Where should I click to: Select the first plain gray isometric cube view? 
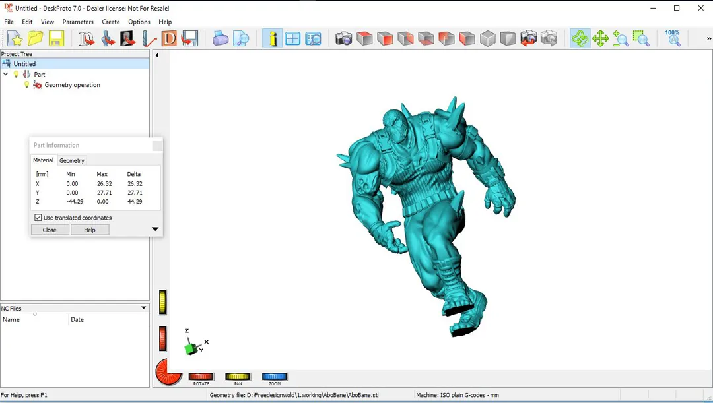point(487,39)
